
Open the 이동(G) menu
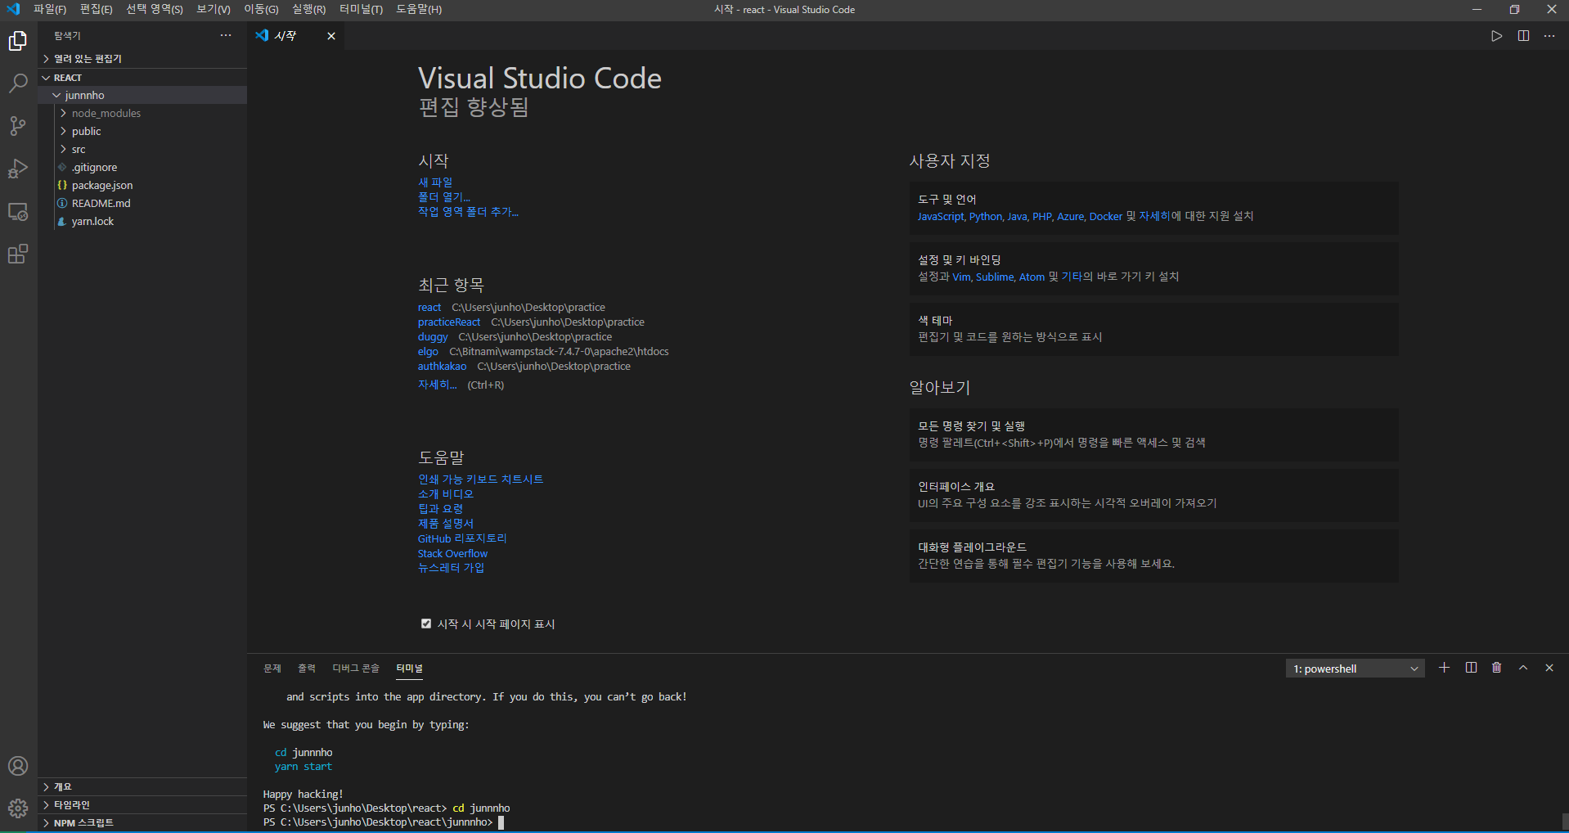coord(261,9)
